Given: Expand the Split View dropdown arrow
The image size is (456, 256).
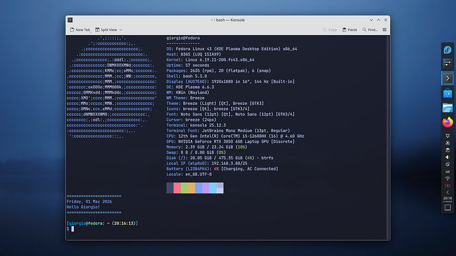Looking at the screenshot, I should pos(121,30).
